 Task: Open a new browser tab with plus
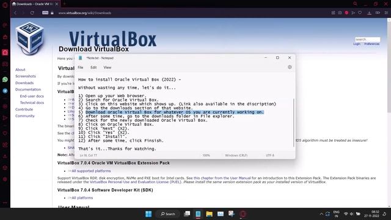64,4
